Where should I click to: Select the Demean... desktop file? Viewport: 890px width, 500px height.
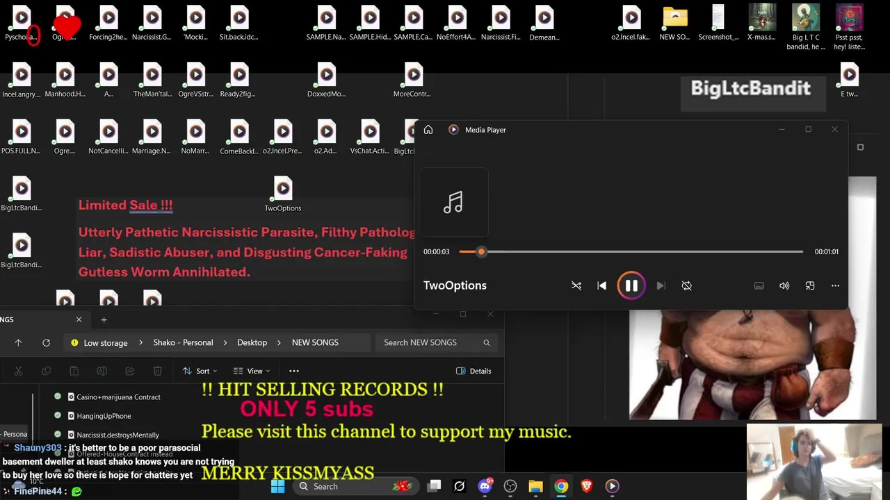coord(544,23)
